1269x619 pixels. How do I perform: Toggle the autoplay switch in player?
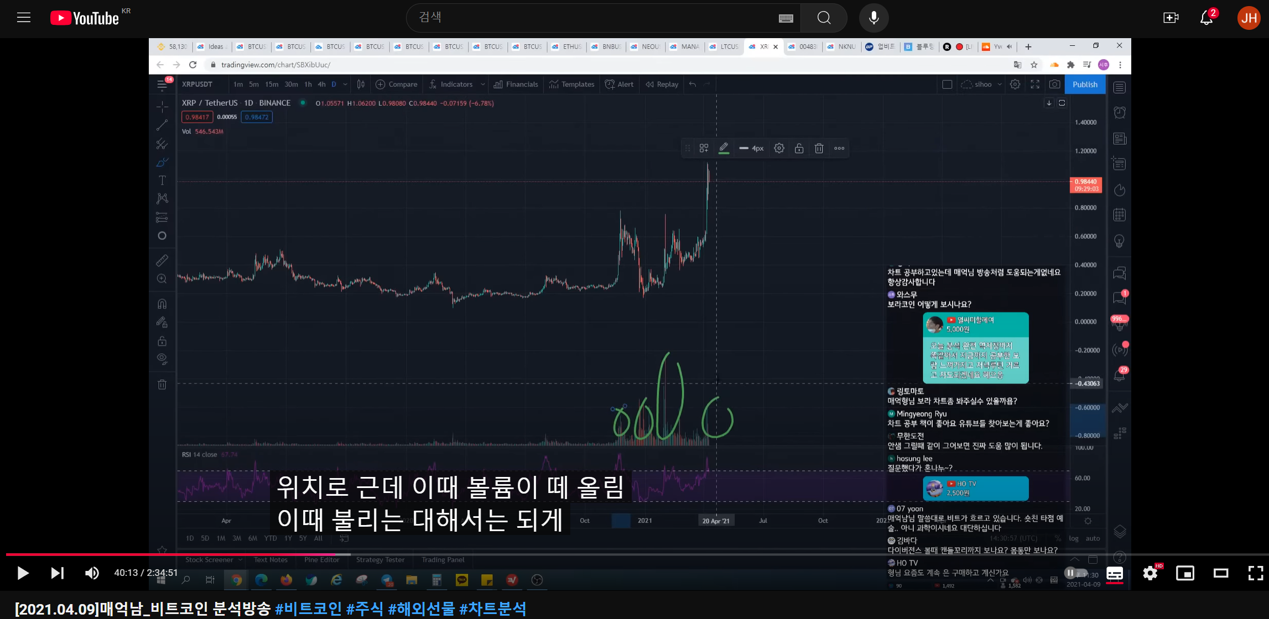[x=1075, y=573]
